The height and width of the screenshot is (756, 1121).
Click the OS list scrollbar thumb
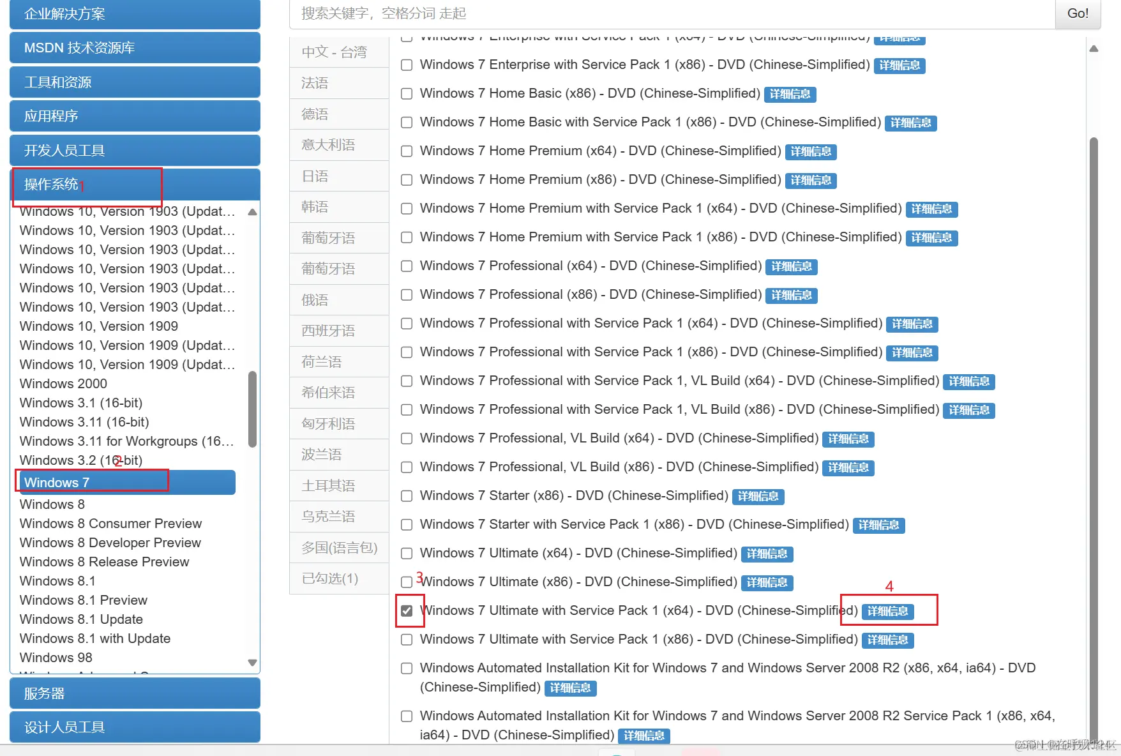tap(252, 409)
